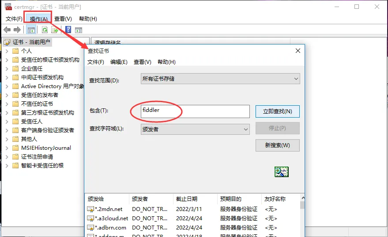Click the Export list toolbar icon
The height and width of the screenshot is (237, 388).
(x=55, y=30)
